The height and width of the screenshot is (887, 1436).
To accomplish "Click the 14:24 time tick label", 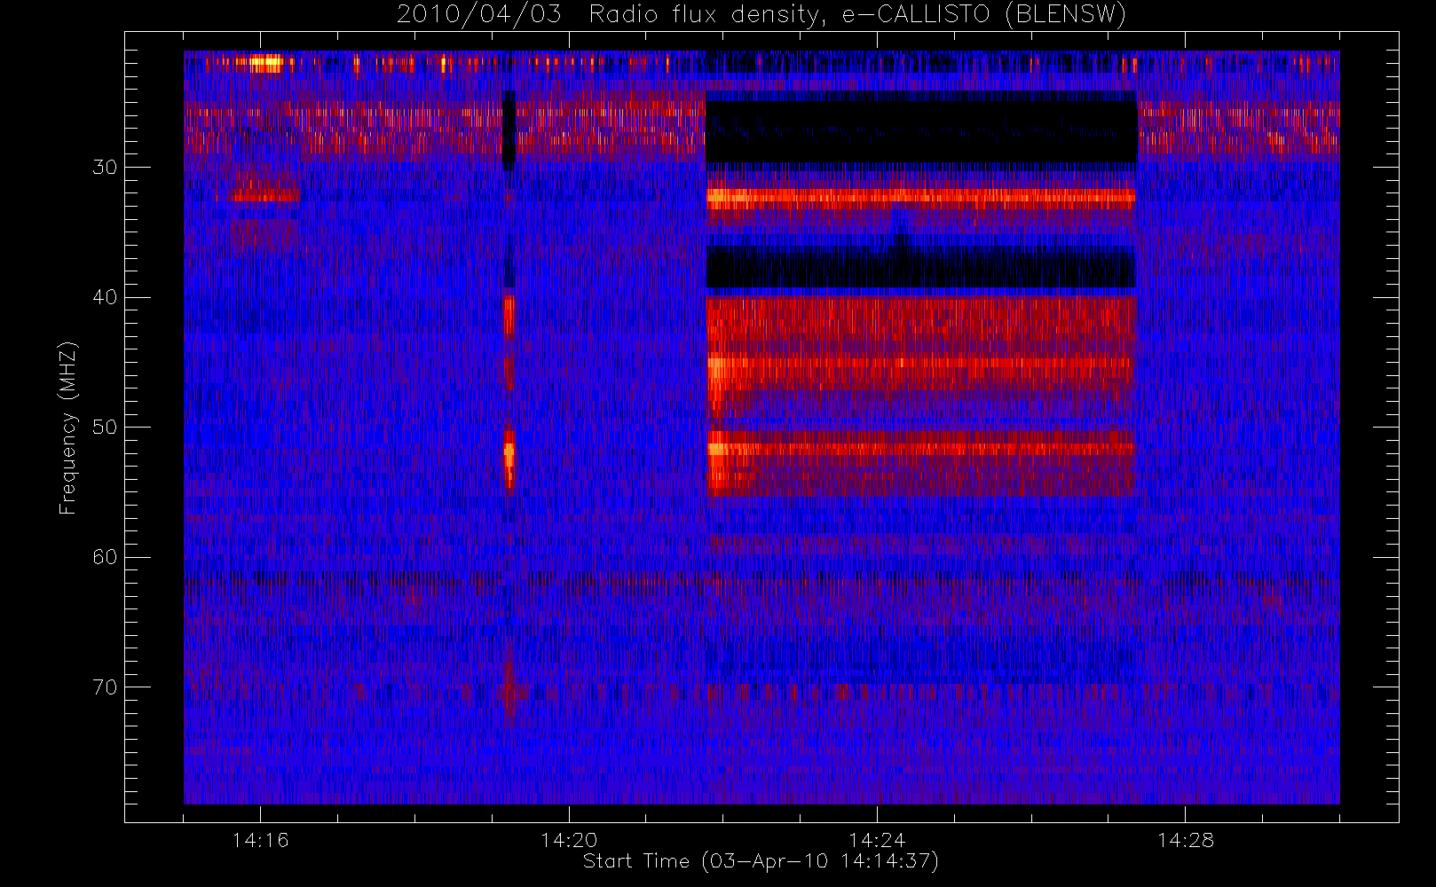I will point(877,840).
